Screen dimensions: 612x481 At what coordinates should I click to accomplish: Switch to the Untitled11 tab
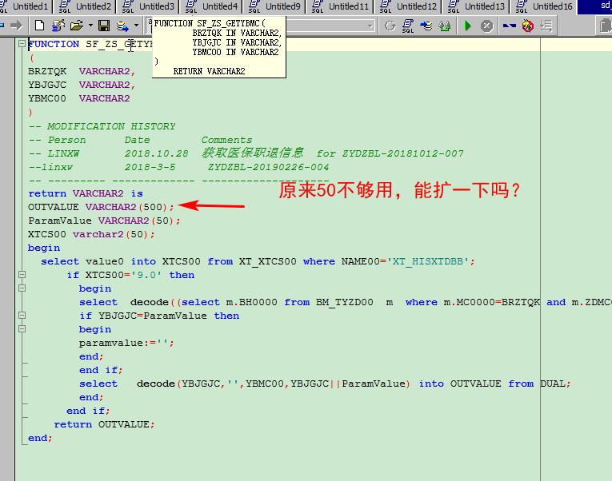340,6
